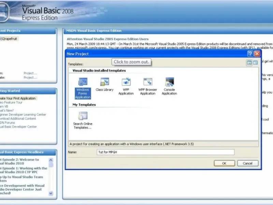Open Create Your First Application link
Viewport: 273px width, 205px height.
[x=18, y=98]
